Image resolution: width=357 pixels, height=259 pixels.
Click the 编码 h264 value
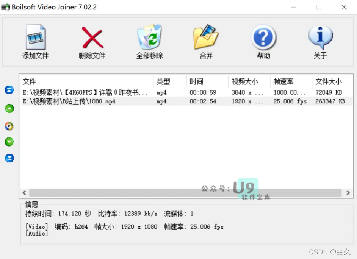click(x=81, y=227)
